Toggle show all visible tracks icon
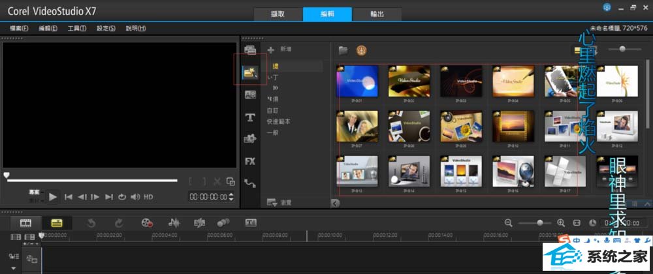 16,237
